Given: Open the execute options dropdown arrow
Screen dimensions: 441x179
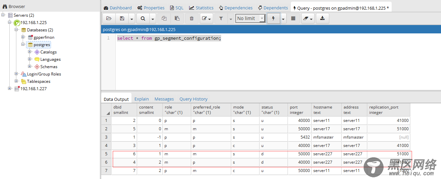Looking at the screenshot, I should click(x=283, y=18).
